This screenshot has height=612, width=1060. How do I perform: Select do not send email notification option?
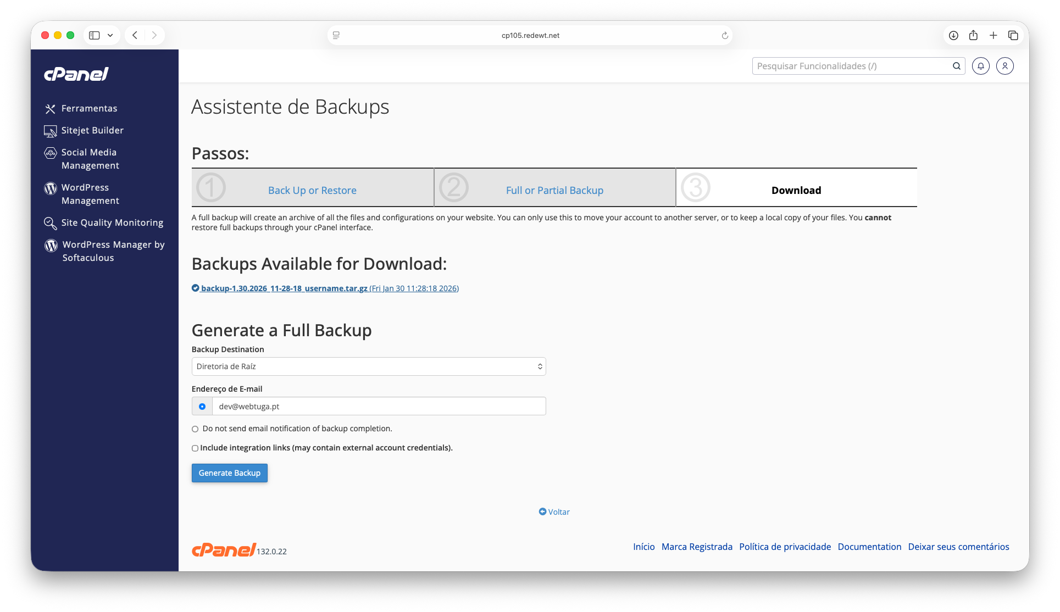click(x=195, y=429)
